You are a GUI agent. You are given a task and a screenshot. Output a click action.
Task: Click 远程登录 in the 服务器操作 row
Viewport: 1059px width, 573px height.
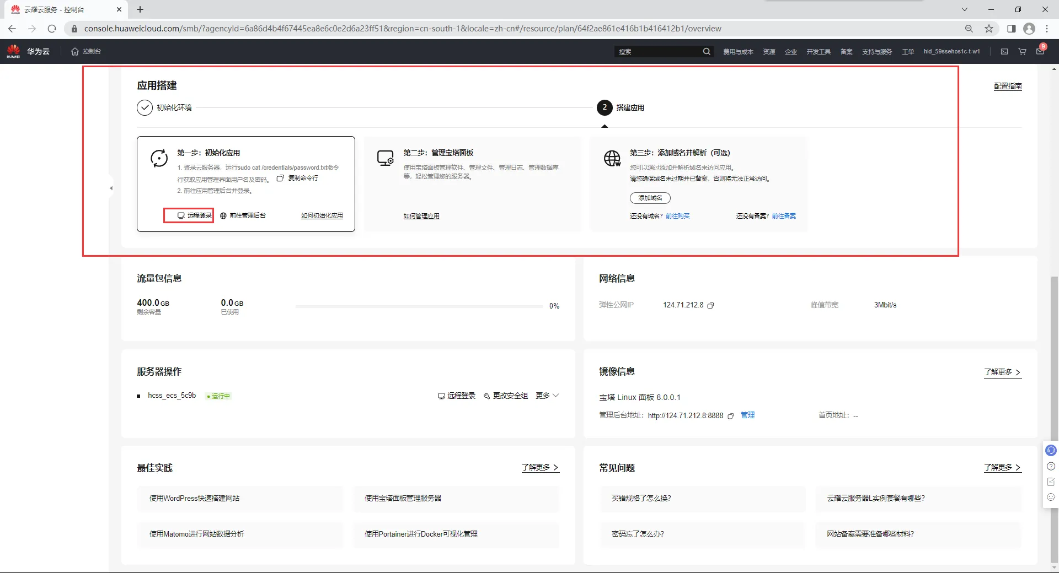(457, 396)
